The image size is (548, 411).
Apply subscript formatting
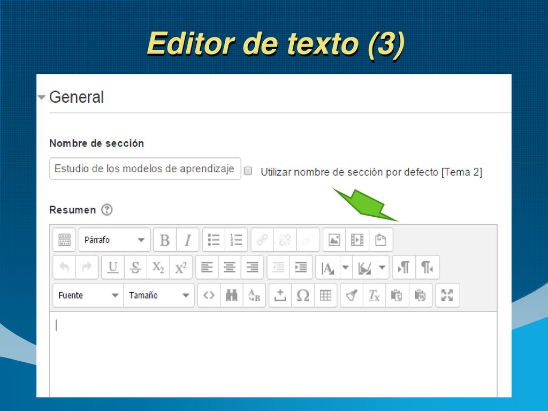(158, 268)
